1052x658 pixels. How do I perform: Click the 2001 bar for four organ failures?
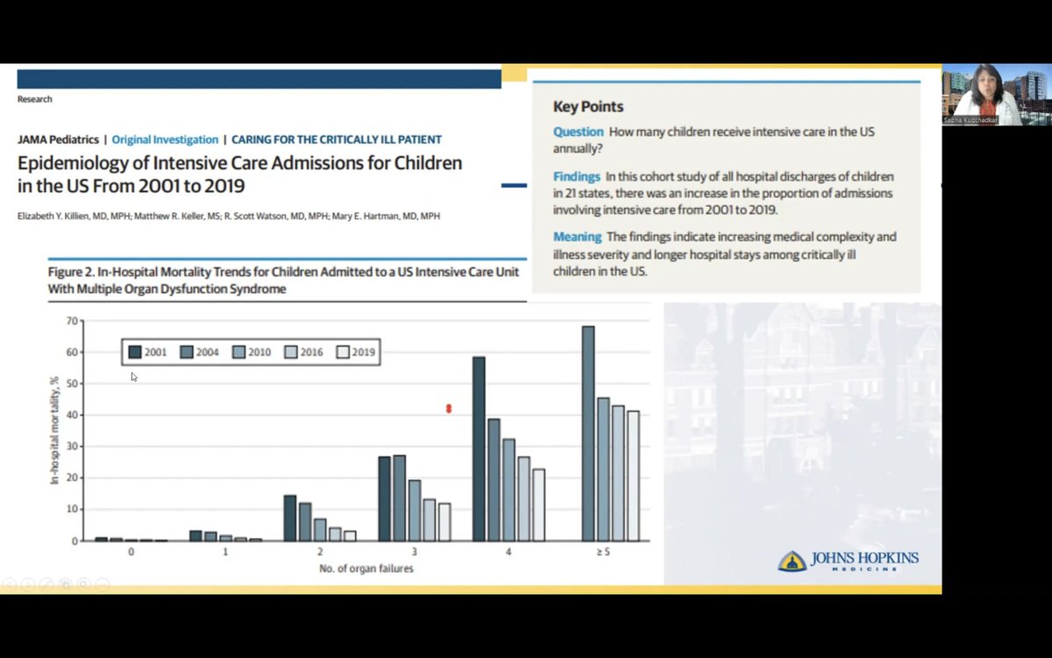point(479,448)
